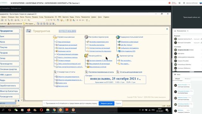Open the Отчеты для руководителя link

(x=131, y=72)
